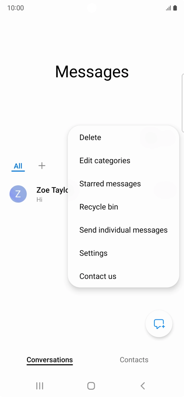
Task: Tap the edge panel handle
Action: (183, 103)
